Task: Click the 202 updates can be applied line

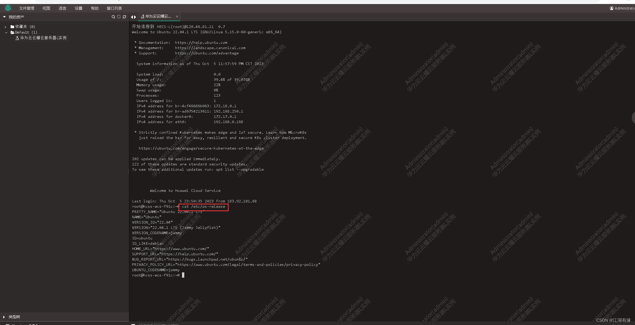Action: [176, 159]
